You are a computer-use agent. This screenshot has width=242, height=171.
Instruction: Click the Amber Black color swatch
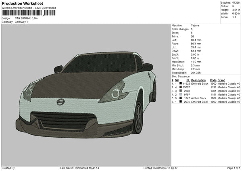[x=181, y=98]
